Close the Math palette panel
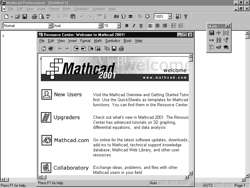The height and width of the screenshot is (188, 250). [x=227, y=26]
